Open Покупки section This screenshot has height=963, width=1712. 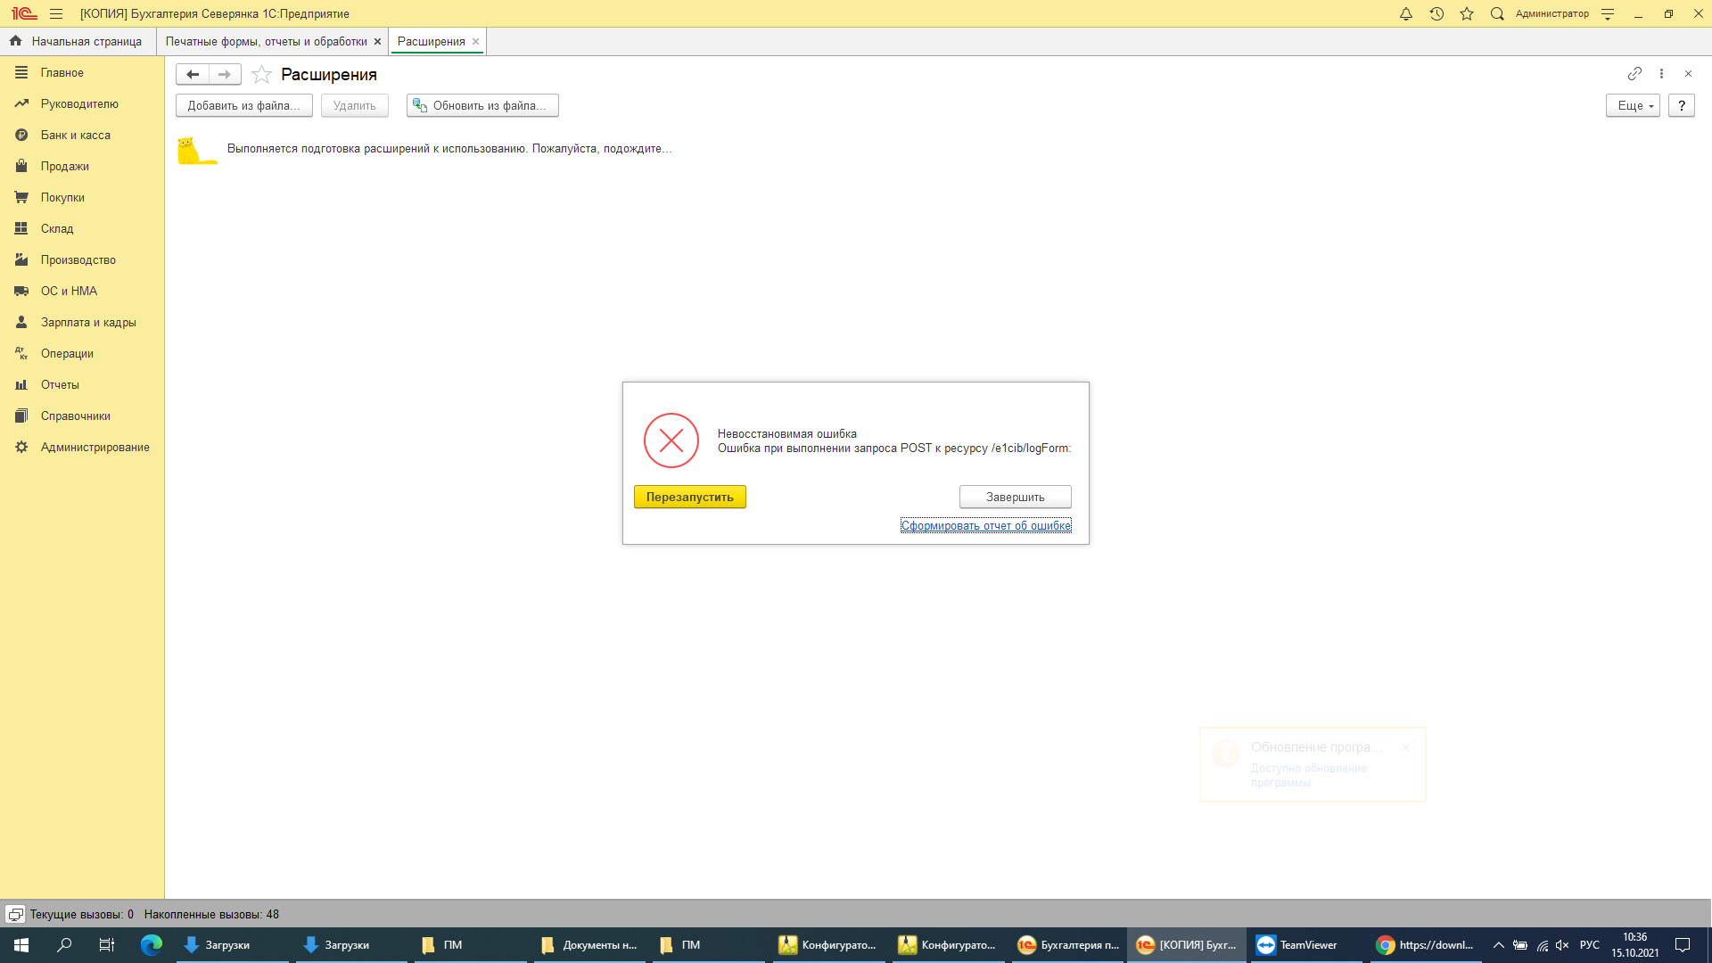[82, 197]
